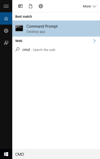Click the Best match heading
The image size is (100, 159).
tap(24, 17)
